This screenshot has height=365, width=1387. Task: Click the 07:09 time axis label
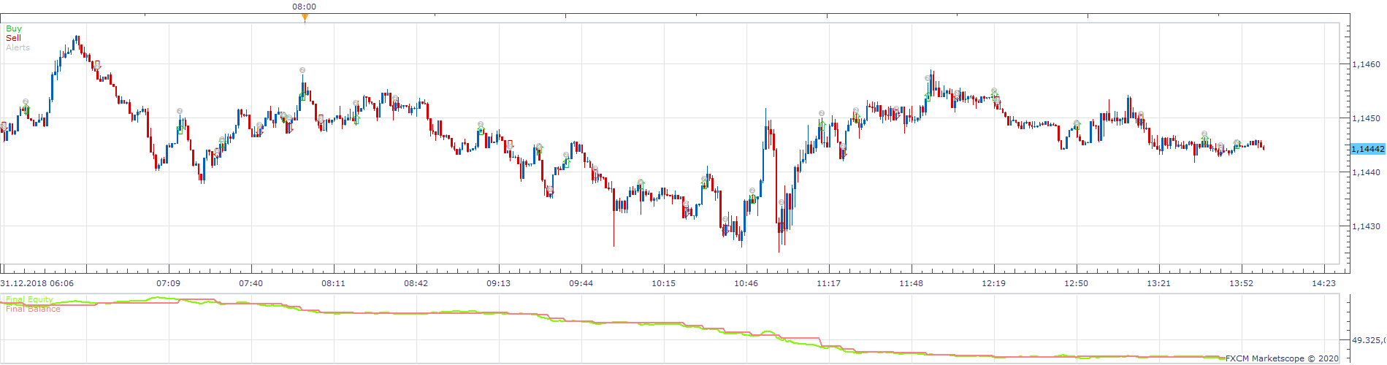[168, 283]
